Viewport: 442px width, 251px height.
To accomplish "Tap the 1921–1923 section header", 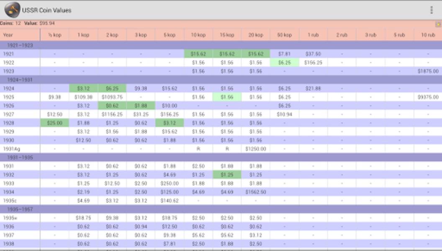I will coord(221,45).
